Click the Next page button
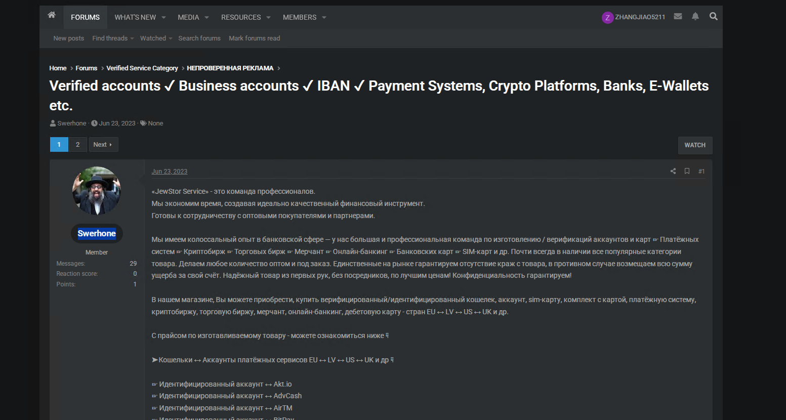This screenshot has height=420, width=786. point(103,145)
